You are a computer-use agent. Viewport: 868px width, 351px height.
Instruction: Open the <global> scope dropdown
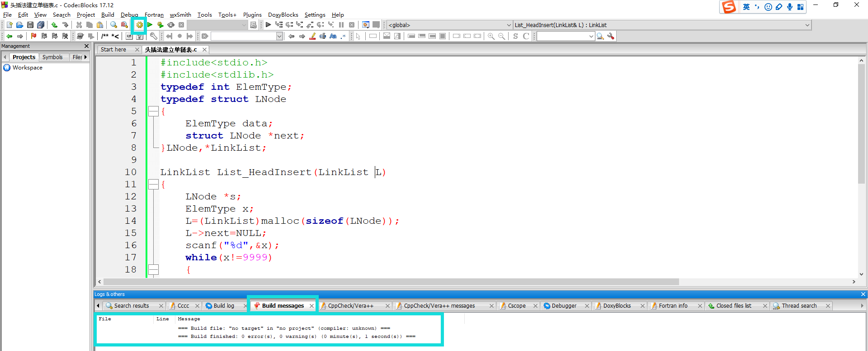pos(449,25)
